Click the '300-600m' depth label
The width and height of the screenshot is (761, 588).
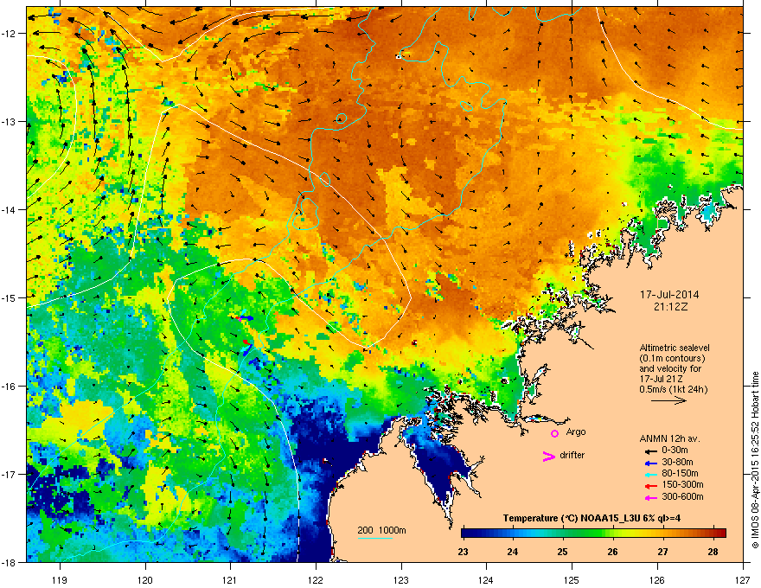click(682, 497)
